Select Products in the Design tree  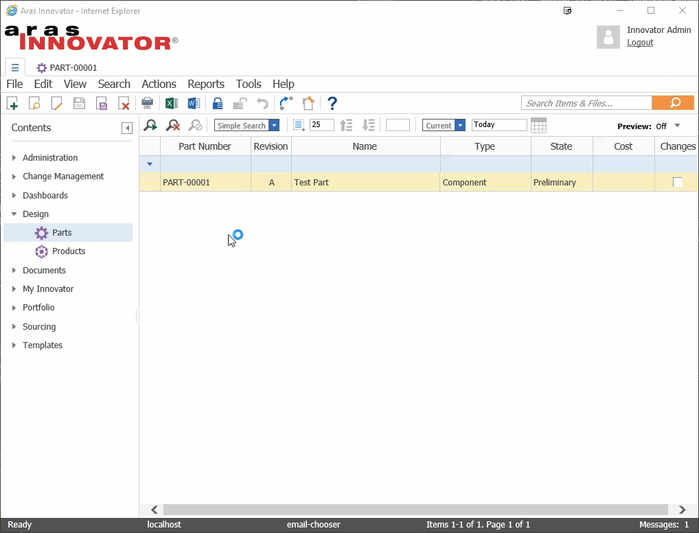click(x=69, y=251)
